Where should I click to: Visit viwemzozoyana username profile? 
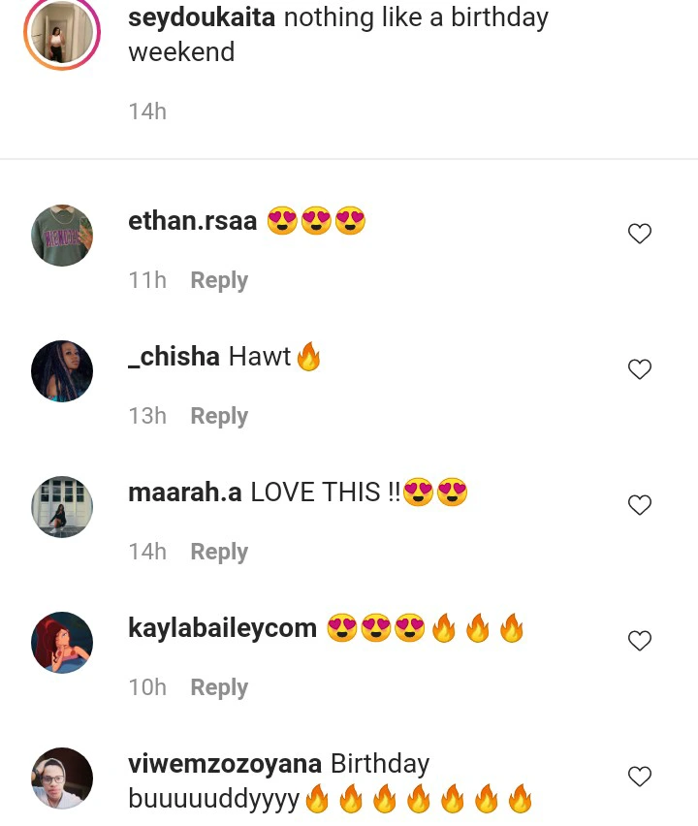pos(225,764)
